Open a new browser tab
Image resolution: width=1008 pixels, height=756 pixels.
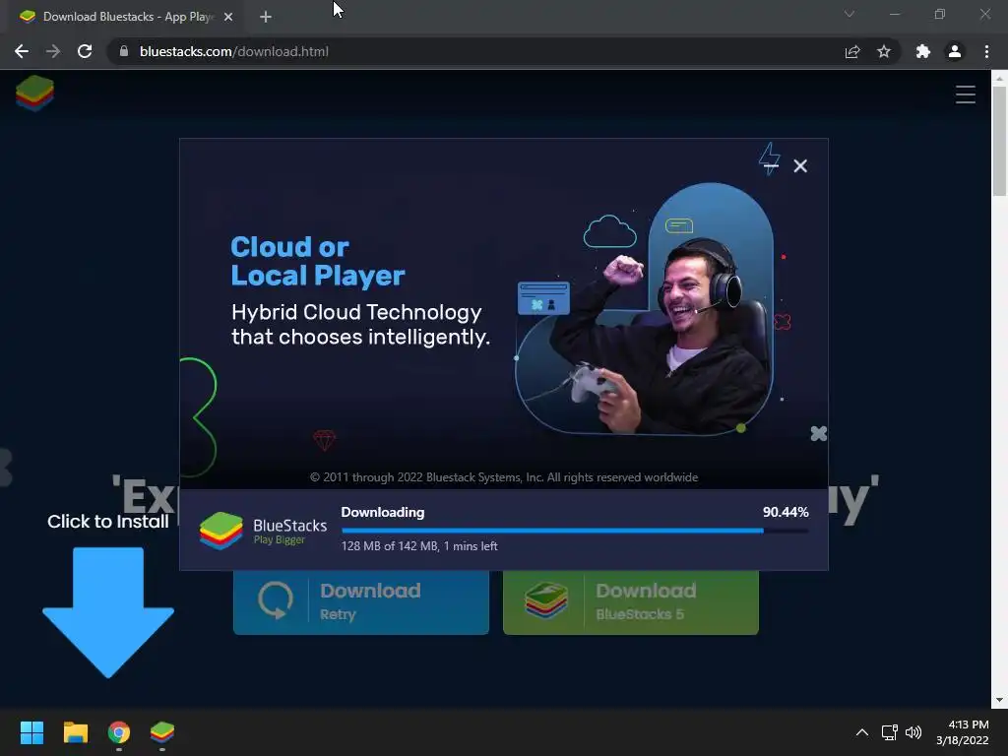coord(266,17)
